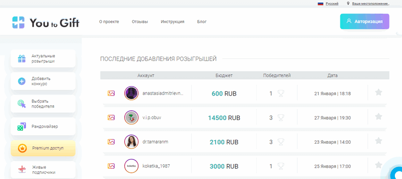Screen dimensions: 402x179
Task: Click trophy icon in koketka_1987 row
Action: tap(281, 166)
